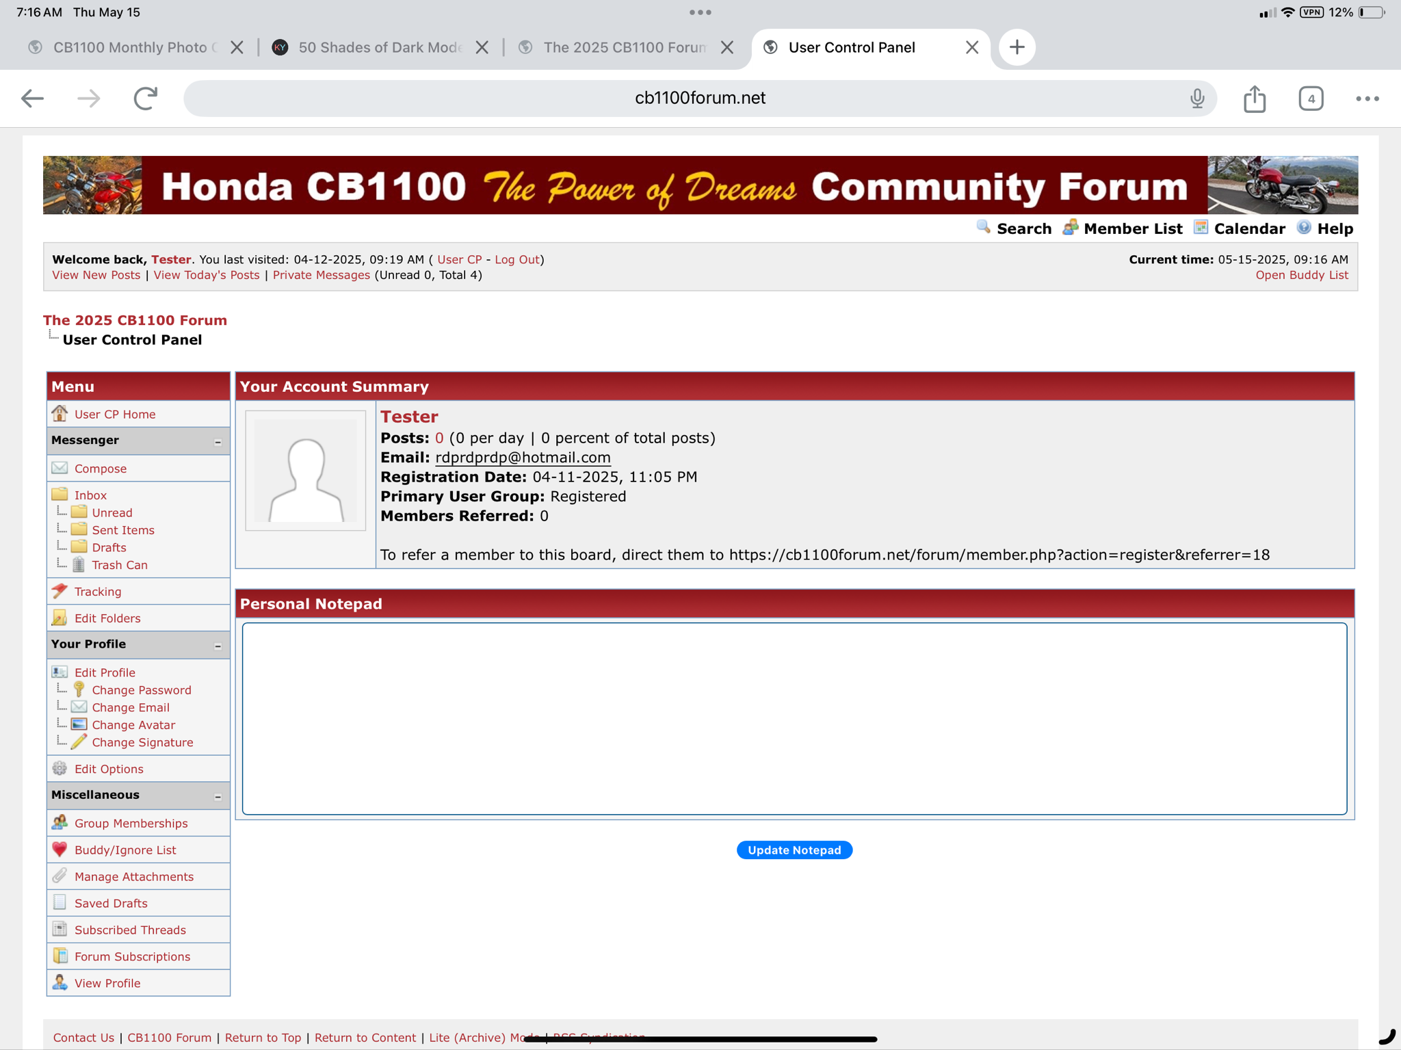Open the Drafts folder under Inbox
The image size is (1401, 1050).
pyautogui.click(x=109, y=547)
